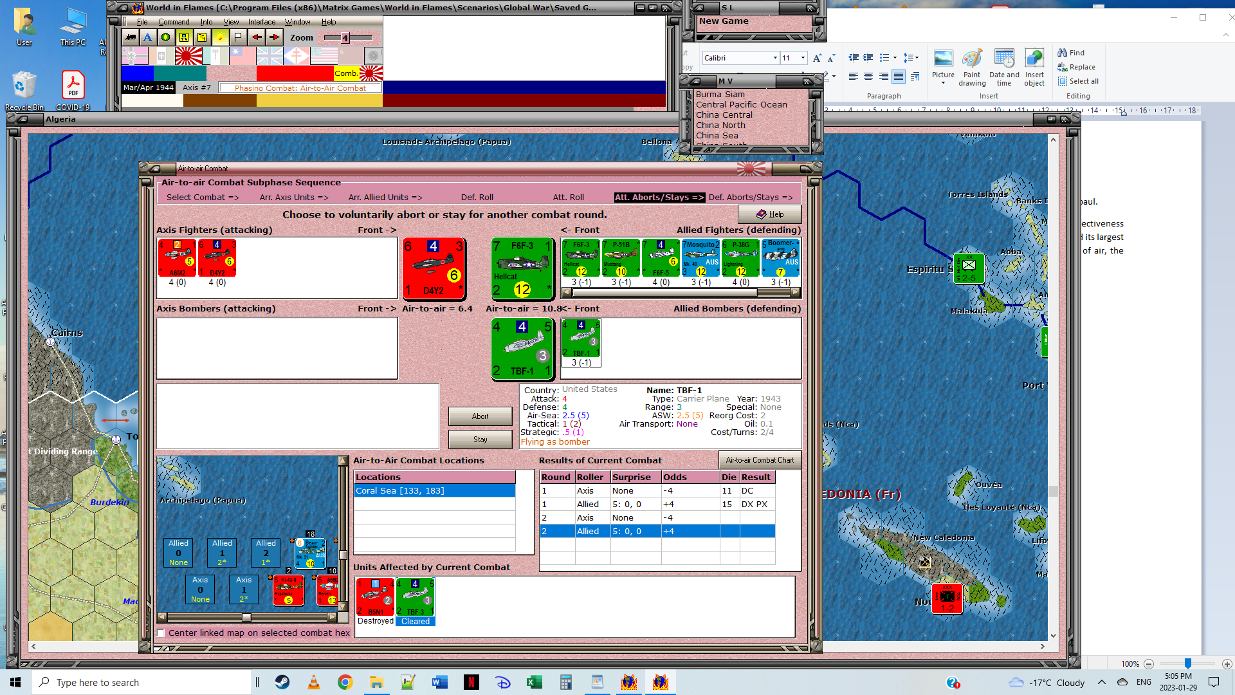This screenshot has width=1235, height=695.
Task: Select the Boomerang AUS fighter counter
Action: pyautogui.click(x=780, y=259)
